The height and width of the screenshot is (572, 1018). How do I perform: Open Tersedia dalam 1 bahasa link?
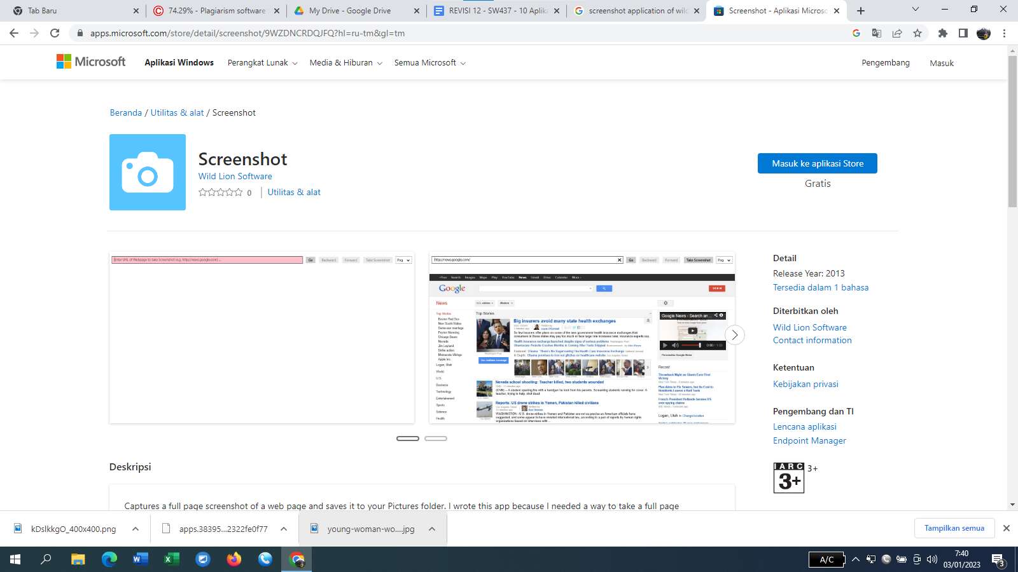821,287
